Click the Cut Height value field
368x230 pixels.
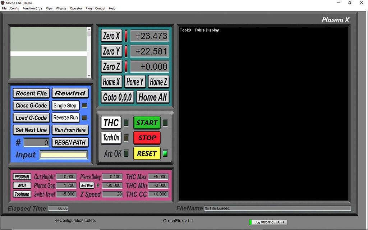coord(66,177)
